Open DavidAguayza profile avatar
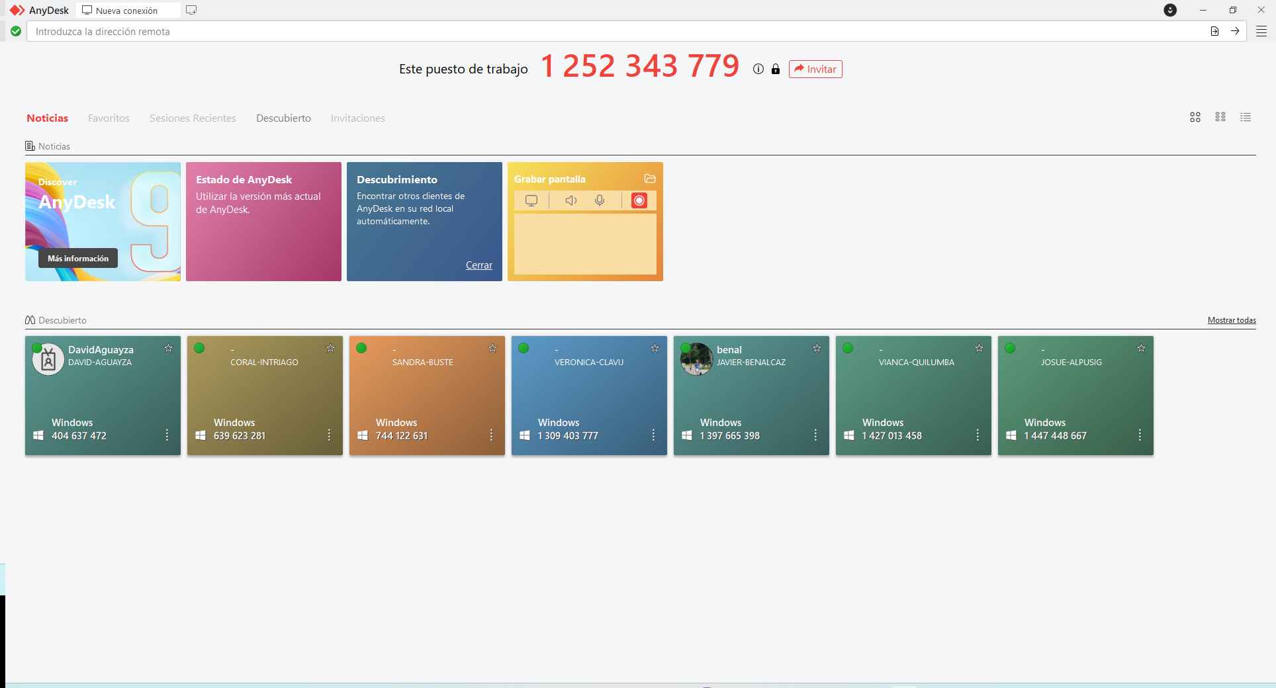Screen dimensions: 1276x688 [48, 359]
